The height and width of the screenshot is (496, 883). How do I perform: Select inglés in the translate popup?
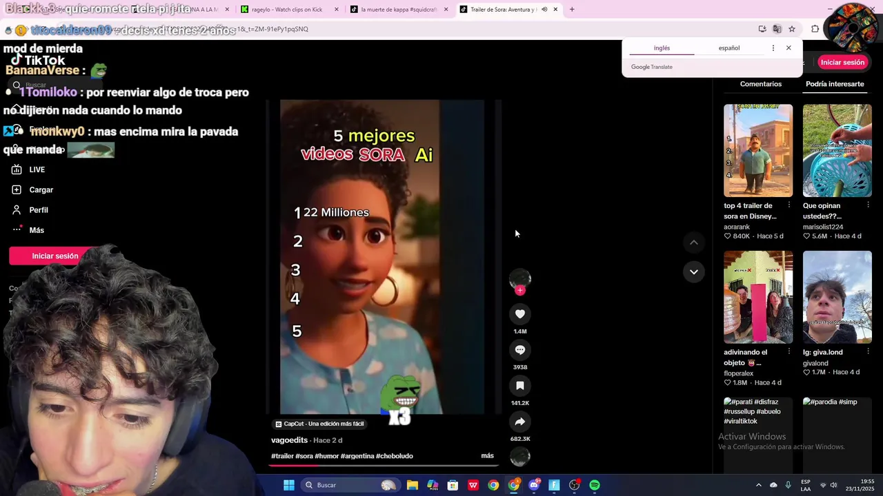point(662,48)
